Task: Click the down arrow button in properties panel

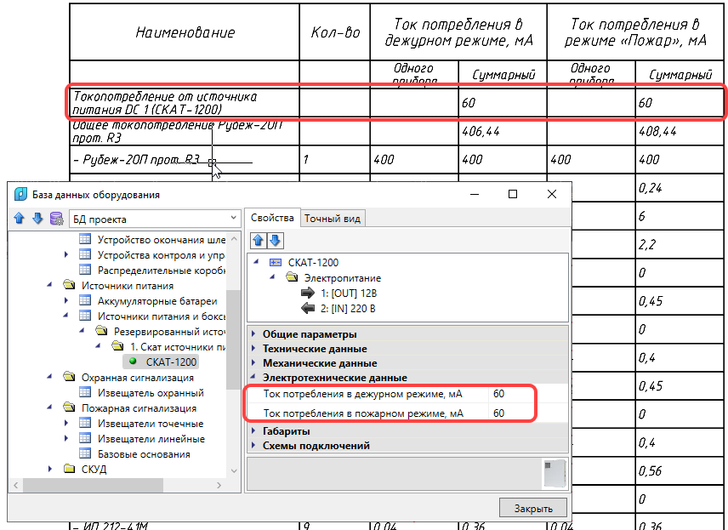Action: (275, 240)
